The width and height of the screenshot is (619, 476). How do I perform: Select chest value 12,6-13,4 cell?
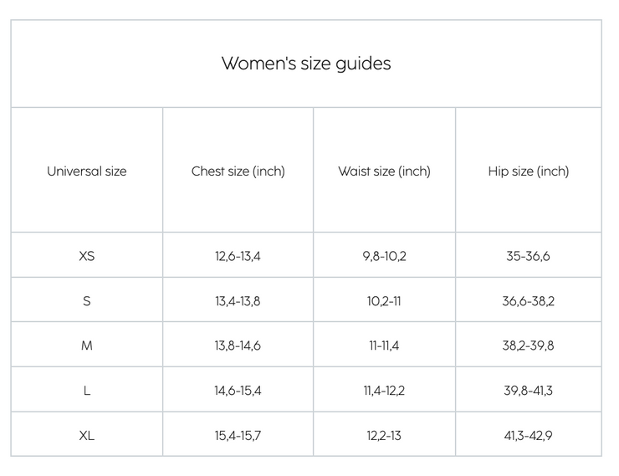point(238,256)
